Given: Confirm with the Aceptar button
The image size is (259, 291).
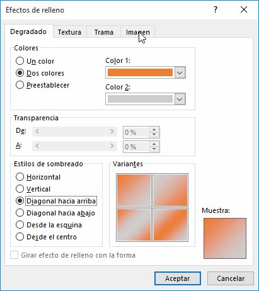Looking at the screenshot, I should [178, 278].
